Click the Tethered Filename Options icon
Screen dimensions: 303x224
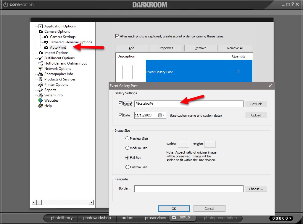[46, 42]
